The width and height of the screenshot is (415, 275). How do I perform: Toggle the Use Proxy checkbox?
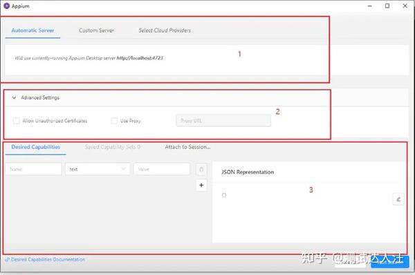(x=114, y=121)
